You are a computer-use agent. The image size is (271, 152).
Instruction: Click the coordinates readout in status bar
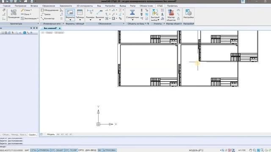(11, 150)
